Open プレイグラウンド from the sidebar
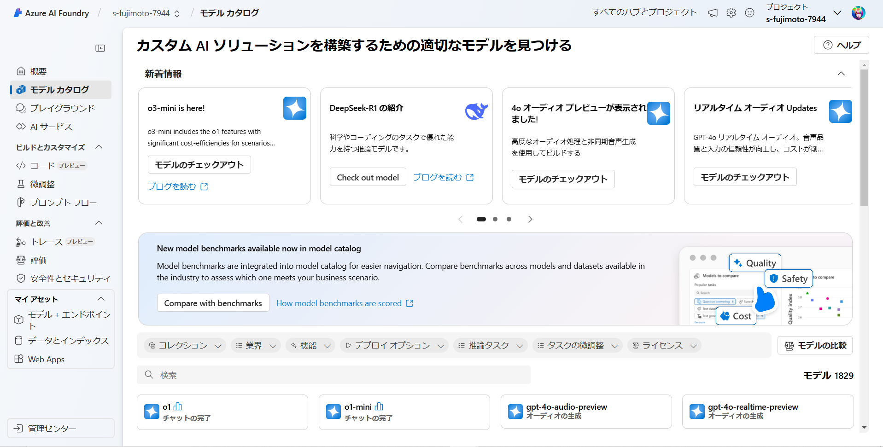Viewport: 883px width, 447px height. click(x=61, y=108)
